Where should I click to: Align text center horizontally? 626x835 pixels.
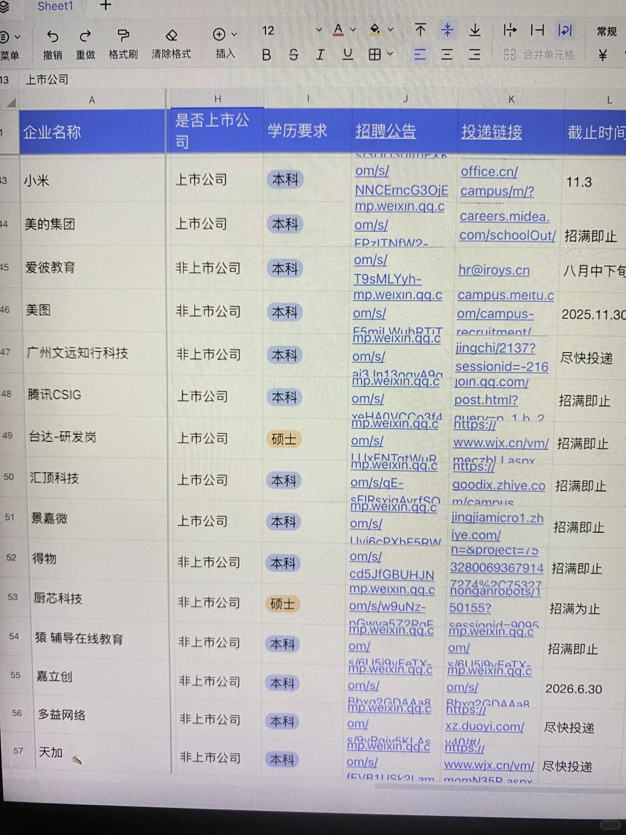[x=447, y=55]
